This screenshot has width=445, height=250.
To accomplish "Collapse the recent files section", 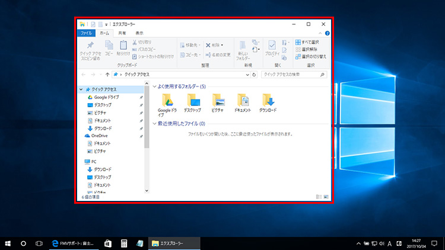I will tap(155, 124).
